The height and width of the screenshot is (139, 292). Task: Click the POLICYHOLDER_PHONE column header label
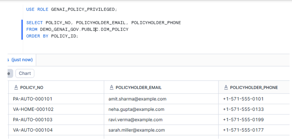pyautogui.click(x=254, y=88)
